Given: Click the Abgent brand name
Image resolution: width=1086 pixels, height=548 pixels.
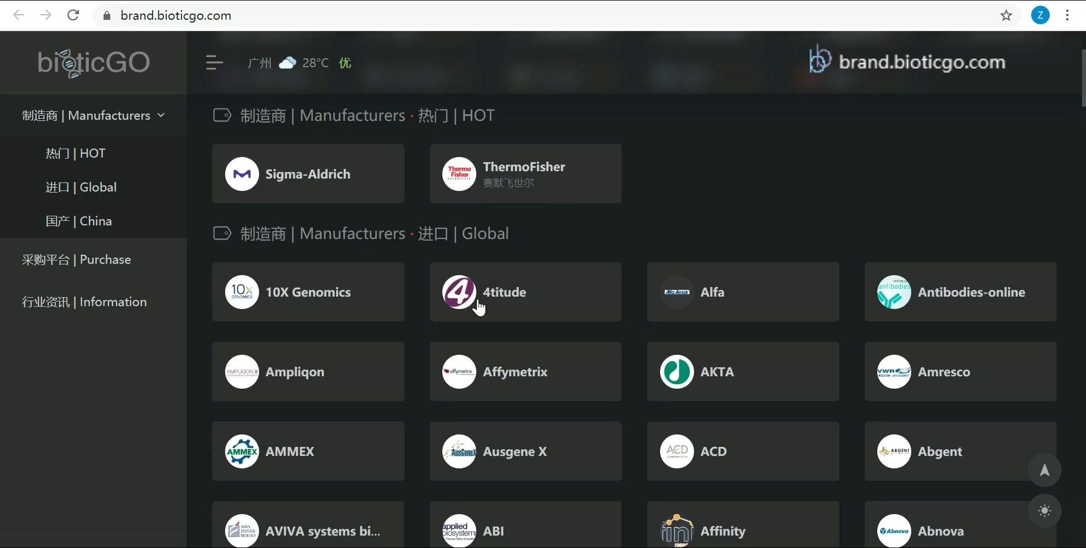Looking at the screenshot, I should [940, 451].
